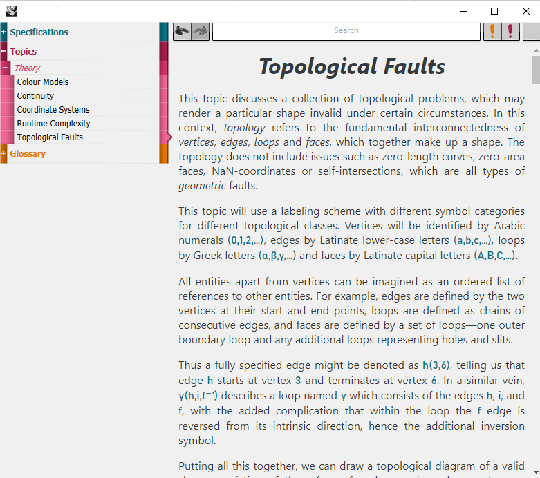This screenshot has width=540, height=478.
Task: Focus the Search input field
Action: pyautogui.click(x=346, y=32)
